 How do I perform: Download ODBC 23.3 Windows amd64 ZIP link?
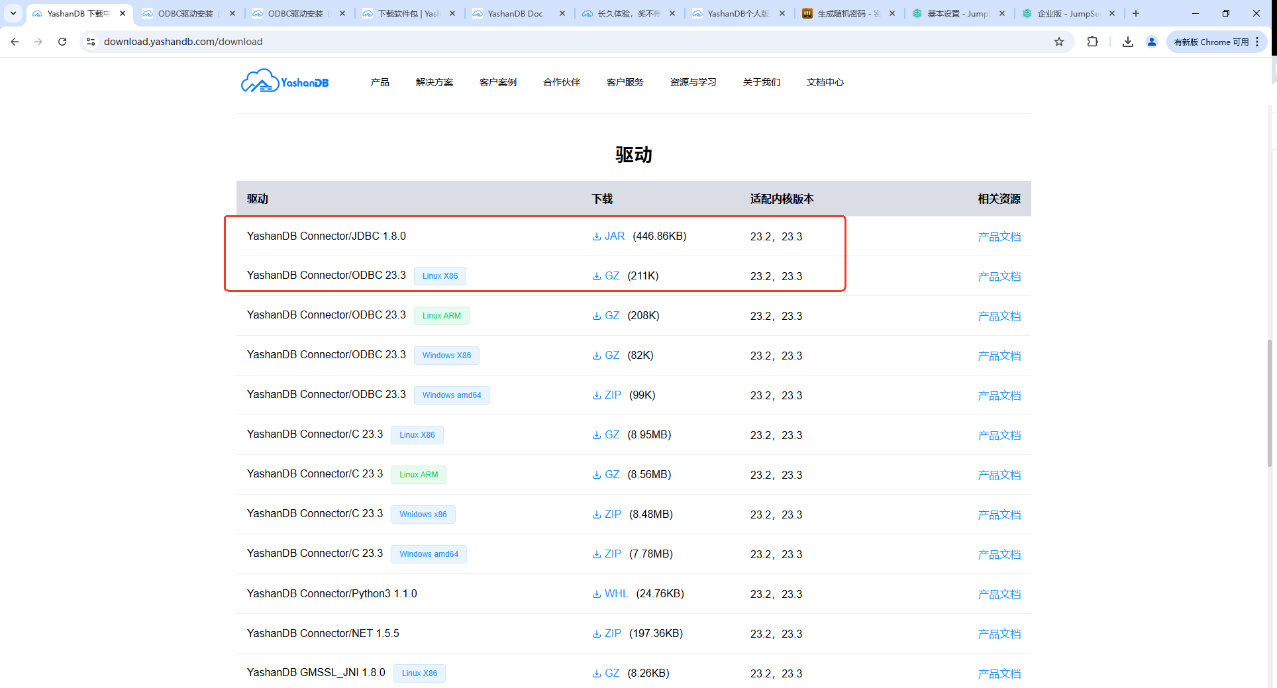point(613,395)
